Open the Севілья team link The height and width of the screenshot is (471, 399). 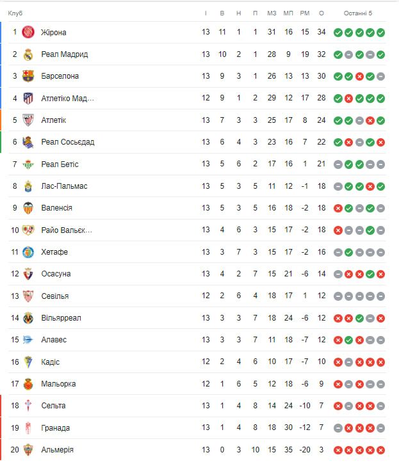point(54,296)
